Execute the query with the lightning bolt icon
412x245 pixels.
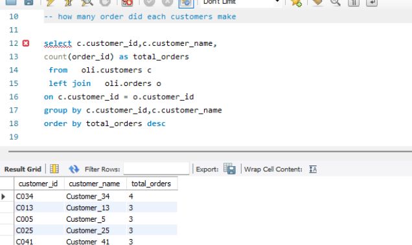click(x=50, y=2)
